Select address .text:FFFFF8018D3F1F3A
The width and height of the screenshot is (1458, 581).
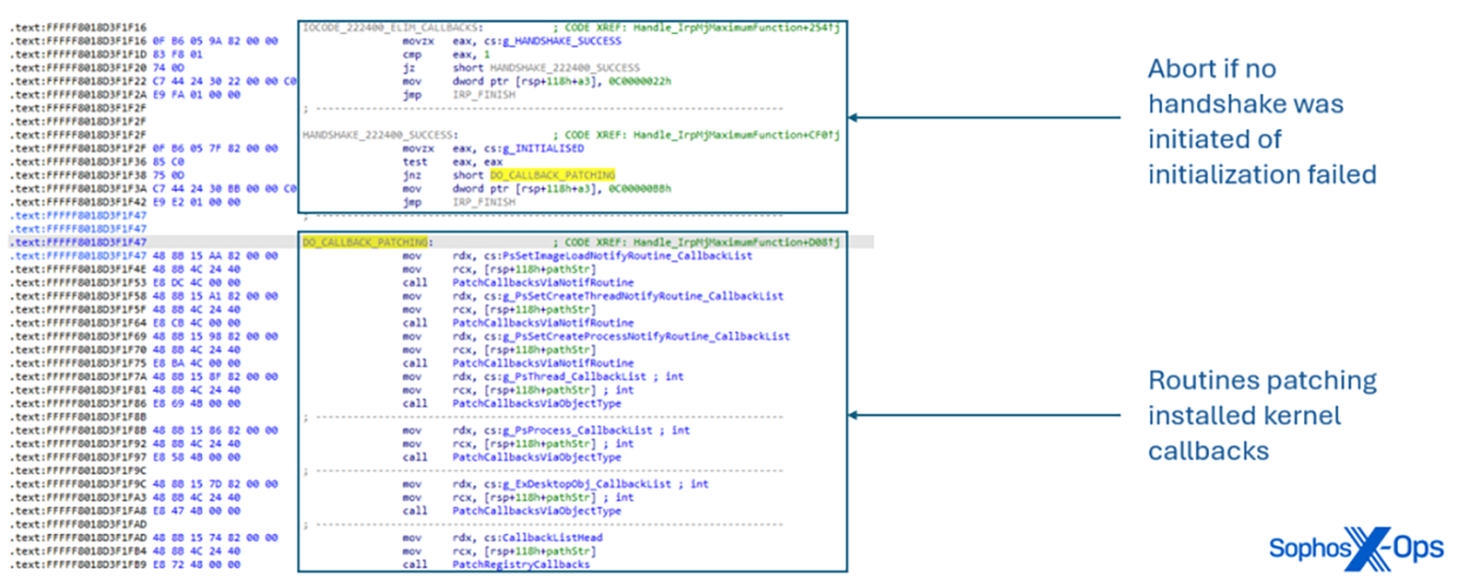point(78,188)
